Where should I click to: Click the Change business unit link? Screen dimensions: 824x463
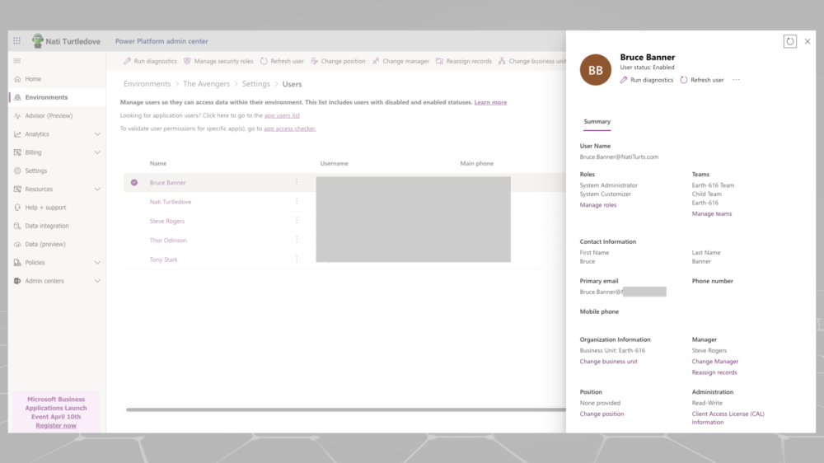tap(608, 362)
